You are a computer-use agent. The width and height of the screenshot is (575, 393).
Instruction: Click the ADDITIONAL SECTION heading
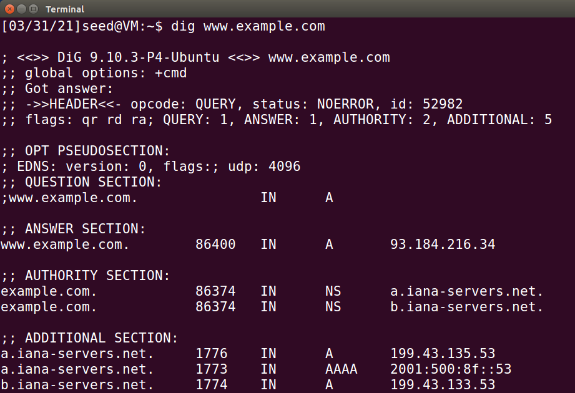(x=101, y=338)
